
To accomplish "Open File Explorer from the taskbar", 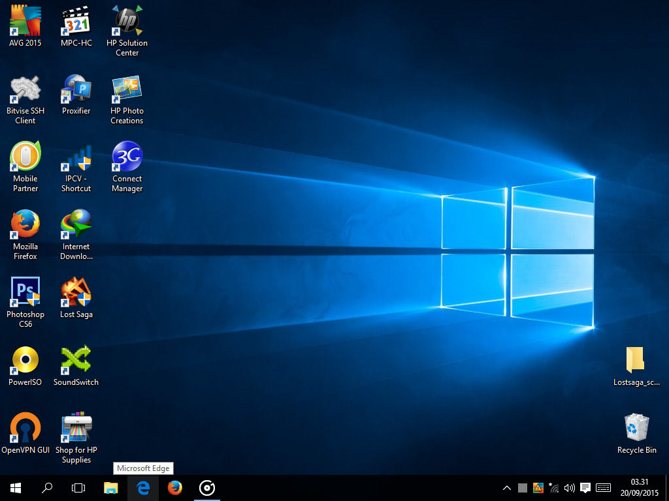I will pos(111,488).
